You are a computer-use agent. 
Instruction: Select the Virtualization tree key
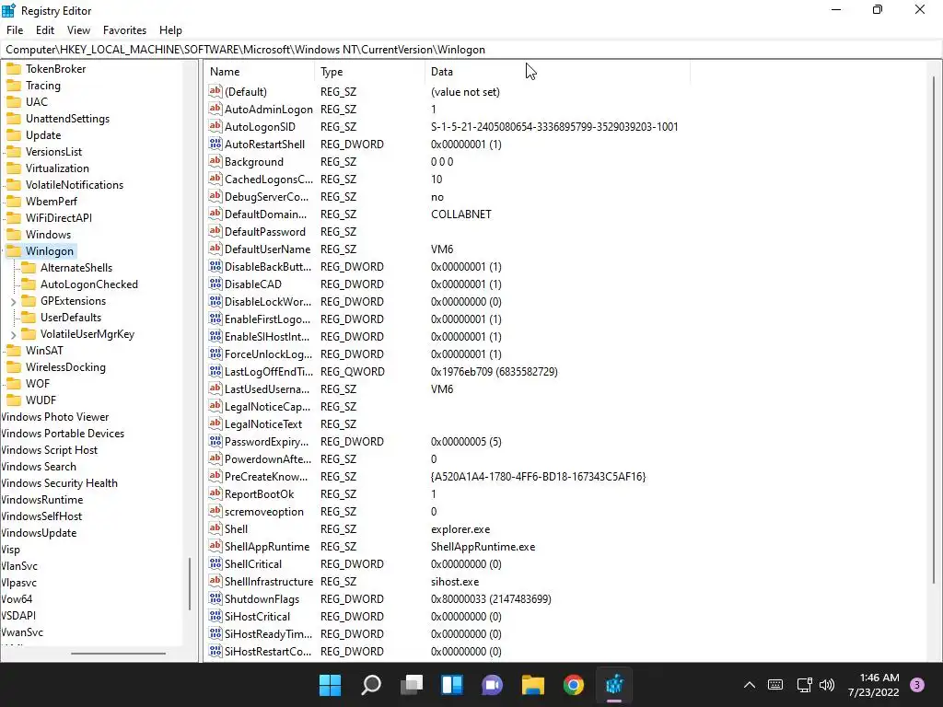coord(57,168)
